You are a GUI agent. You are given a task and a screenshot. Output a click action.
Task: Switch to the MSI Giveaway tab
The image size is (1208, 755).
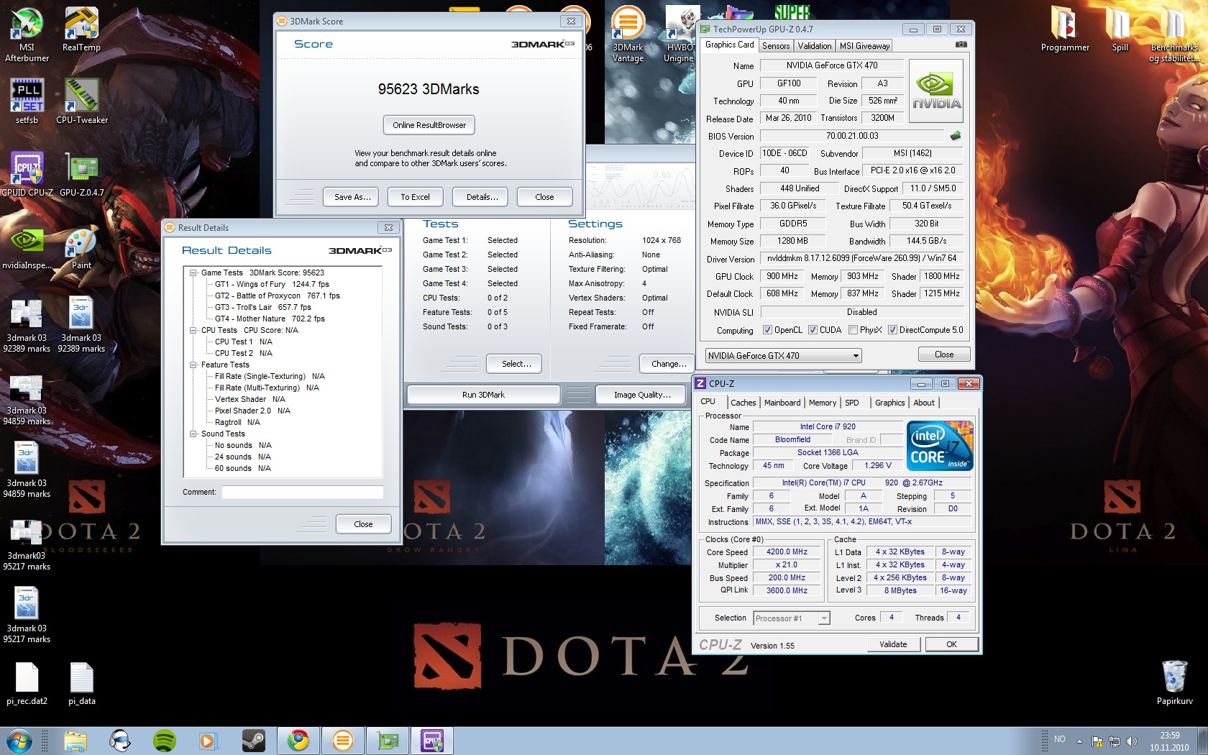(865, 45)
